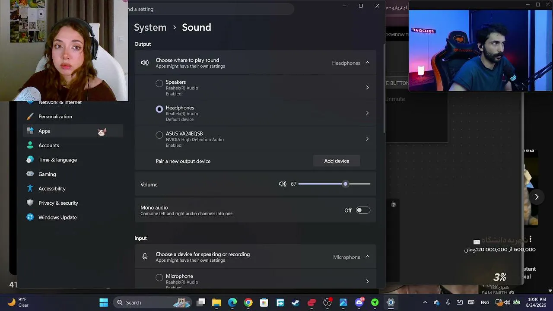The image size is (553, 311).
Task: Click the Apps grid icon in sidebar
Action: tap(30, 131)
